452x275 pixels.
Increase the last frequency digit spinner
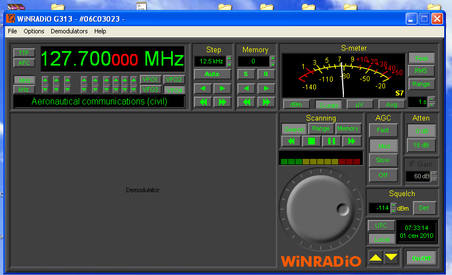[133, 79]
